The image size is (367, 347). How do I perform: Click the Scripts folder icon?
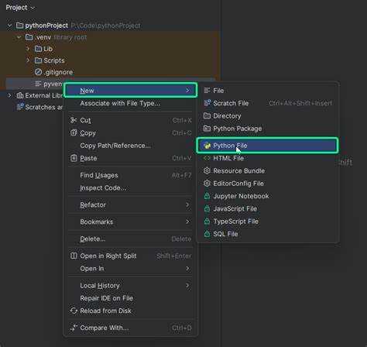tap(38, 60)
